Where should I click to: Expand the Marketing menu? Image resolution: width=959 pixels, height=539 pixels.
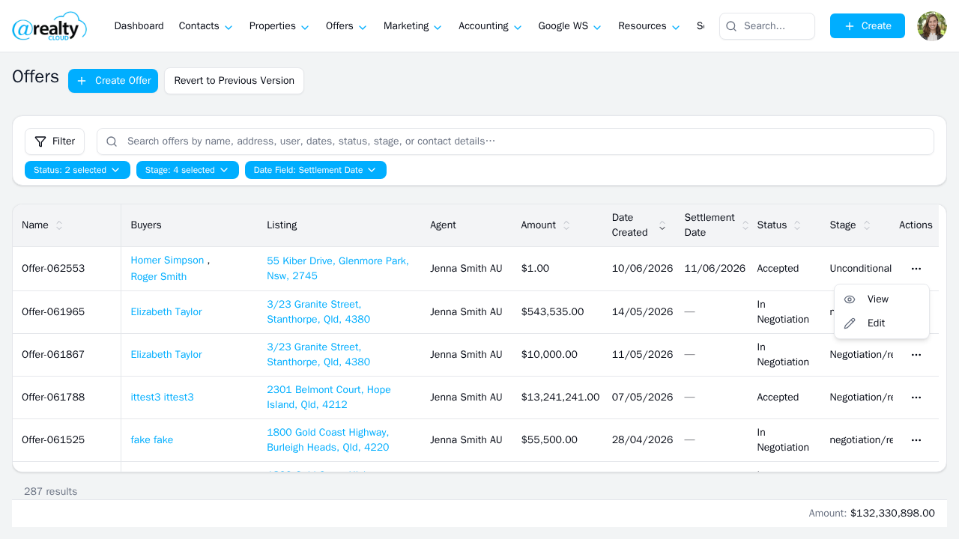tap(413, 26)
